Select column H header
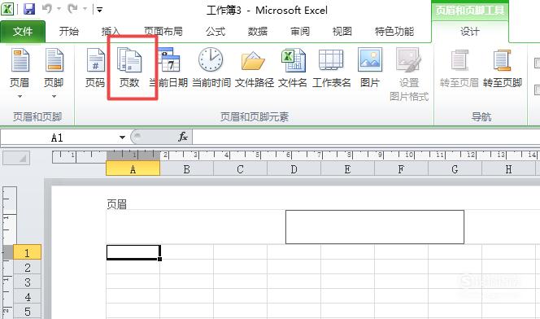Viewport: 540px width, 319px height. 508,169
